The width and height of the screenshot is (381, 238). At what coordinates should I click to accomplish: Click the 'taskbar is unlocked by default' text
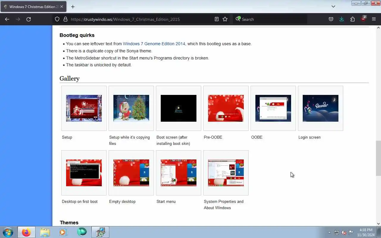coord(99,65)
